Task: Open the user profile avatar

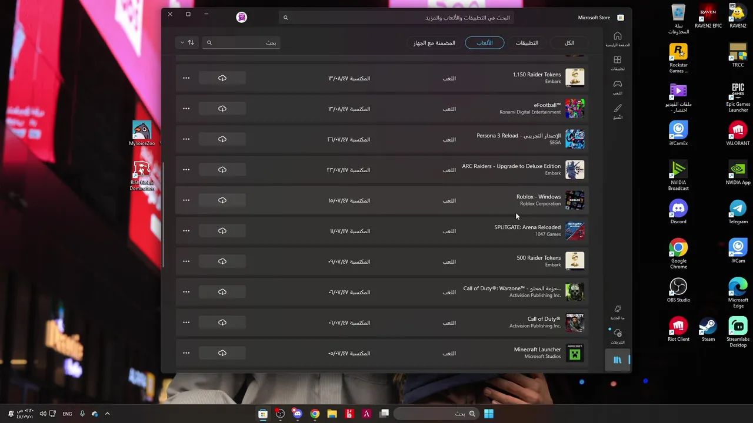Action: tap(242, 17)
